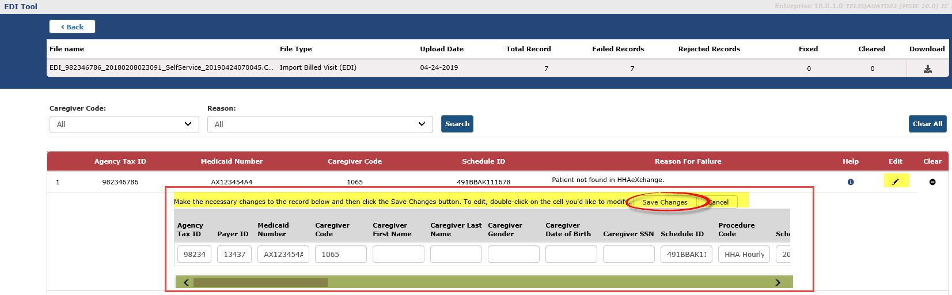Clear record using the minus circle icon
The height and width of the screenshot is (295, 952).
pyautogui.click(x=932, y=182)
